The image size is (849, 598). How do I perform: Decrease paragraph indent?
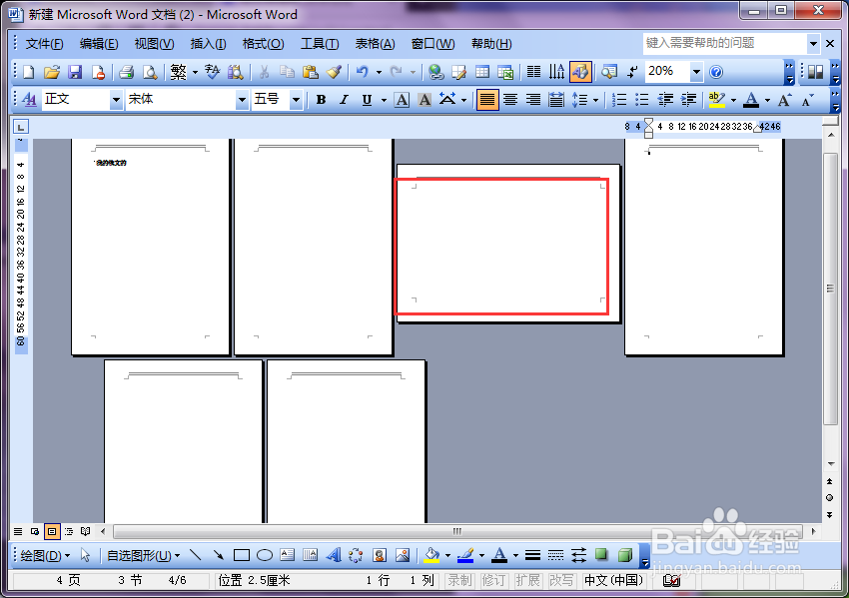click(665, 100)
